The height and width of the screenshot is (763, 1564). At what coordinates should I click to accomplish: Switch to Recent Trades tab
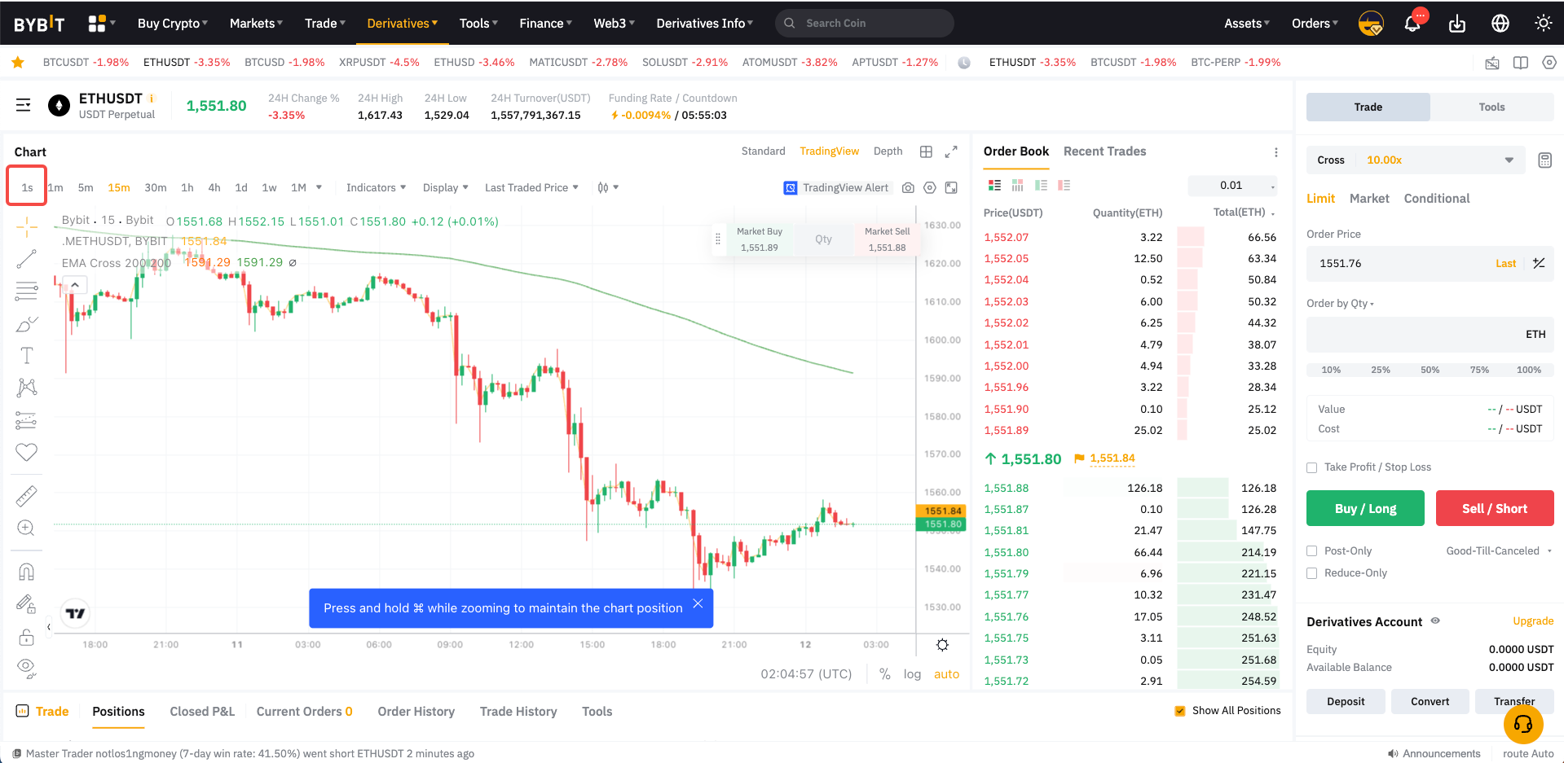1104,151
